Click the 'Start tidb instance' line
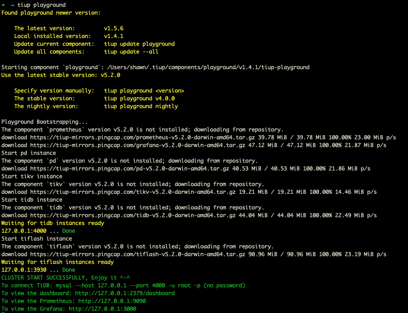Viewport: 408px width, 313px height. [x=32, y=200]
